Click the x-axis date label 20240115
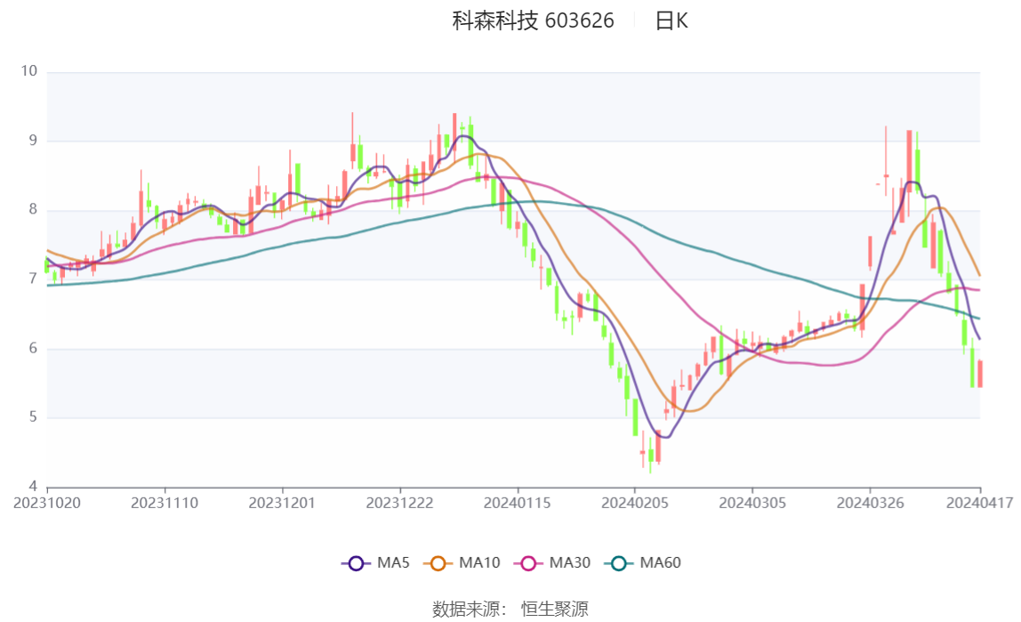Viewport: 1021px width, 622px height. click(x=517, y=504)
